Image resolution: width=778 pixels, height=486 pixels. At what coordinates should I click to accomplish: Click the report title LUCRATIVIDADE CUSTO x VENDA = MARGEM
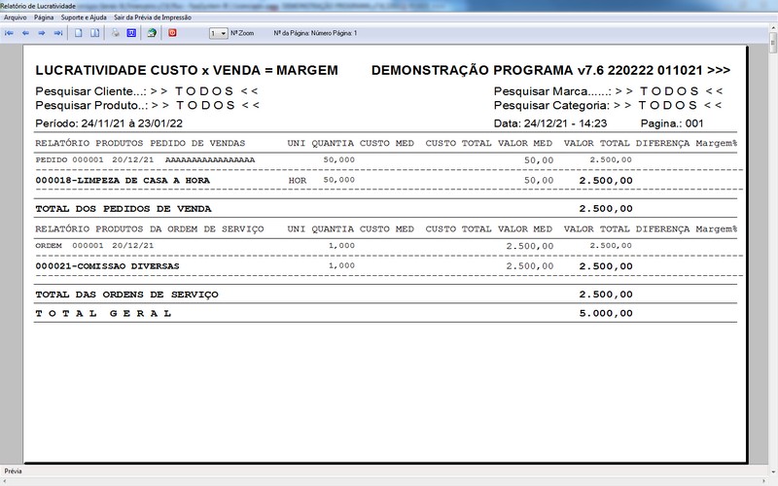[187, 70]
